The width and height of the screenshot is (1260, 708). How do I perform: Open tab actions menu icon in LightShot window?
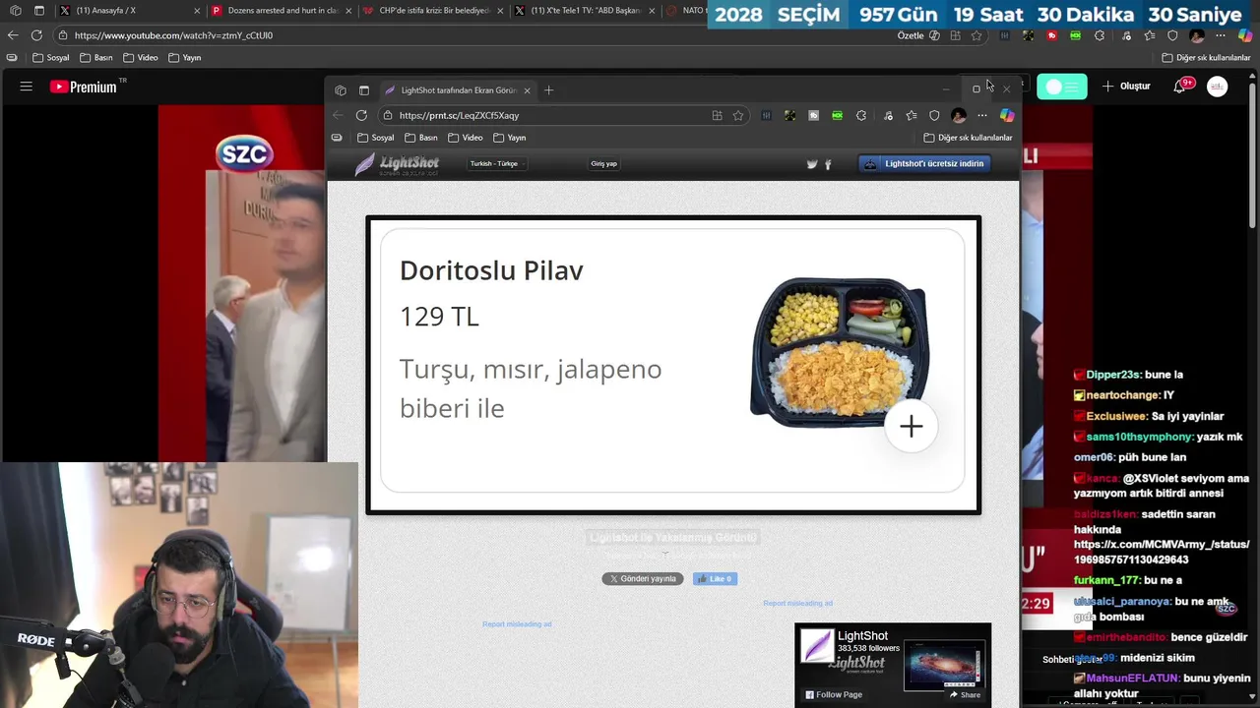363,90
